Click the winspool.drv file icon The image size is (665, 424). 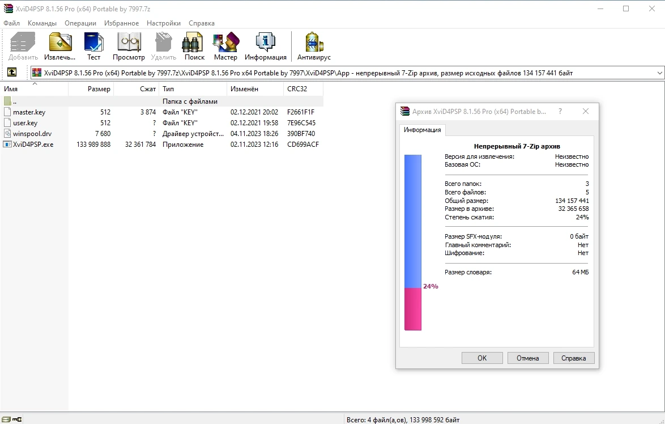[7, 133]
